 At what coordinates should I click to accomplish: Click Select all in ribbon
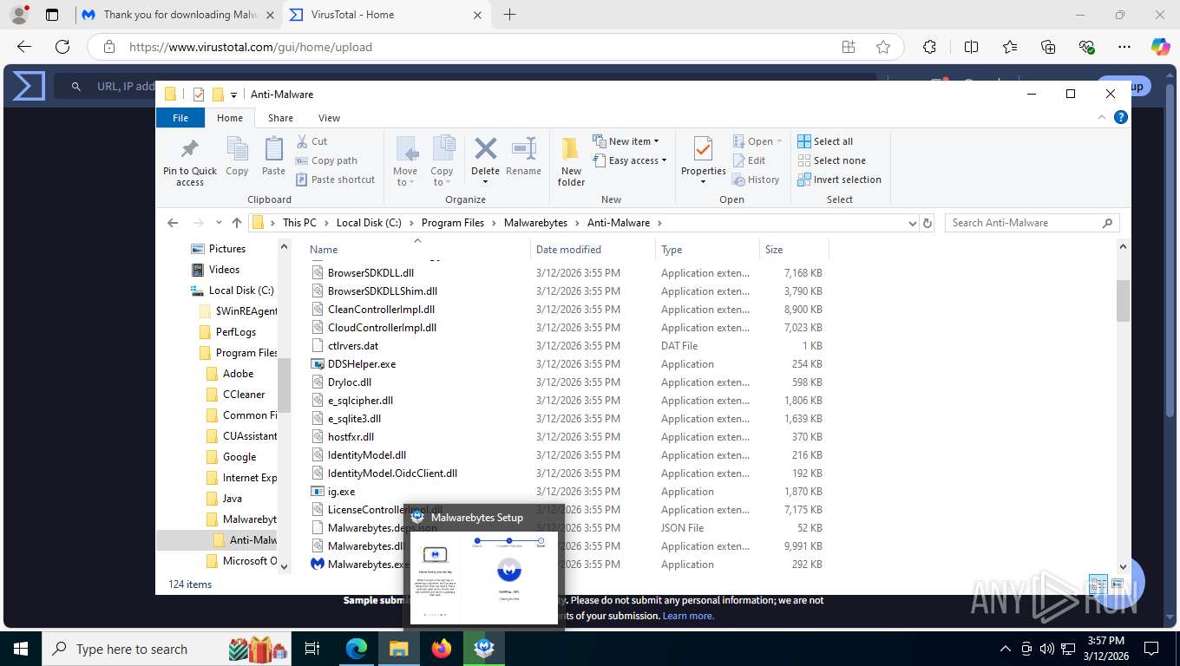[x=825, y=141]
